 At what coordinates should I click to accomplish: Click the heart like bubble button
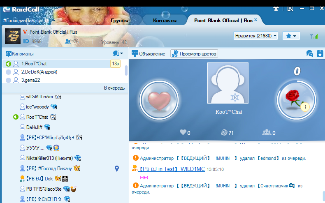click(159, 100)
